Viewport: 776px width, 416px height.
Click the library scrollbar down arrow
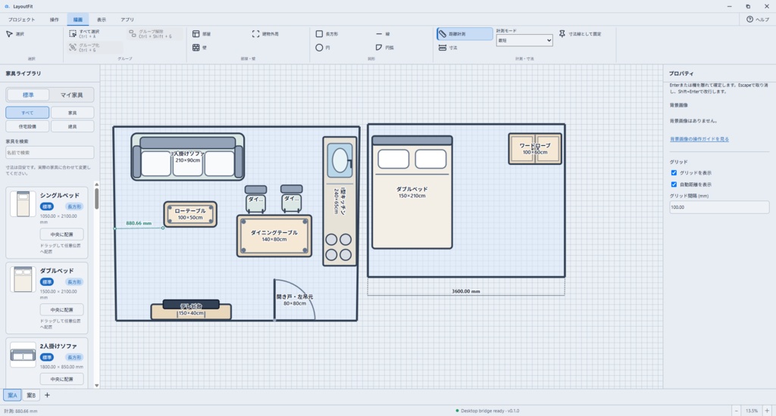pyautogui.click(x=96, y=386)
